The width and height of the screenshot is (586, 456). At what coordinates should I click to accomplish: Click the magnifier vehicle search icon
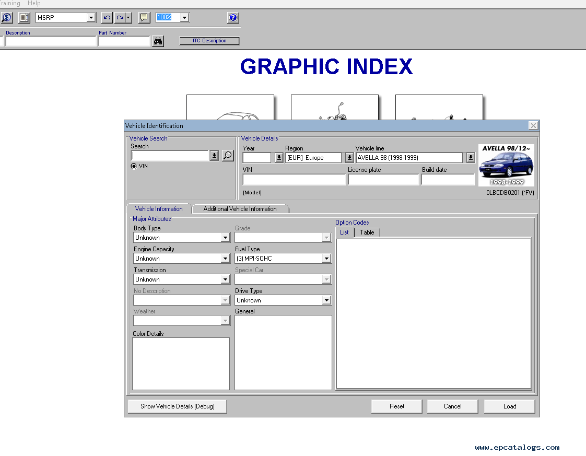point(228,156)
